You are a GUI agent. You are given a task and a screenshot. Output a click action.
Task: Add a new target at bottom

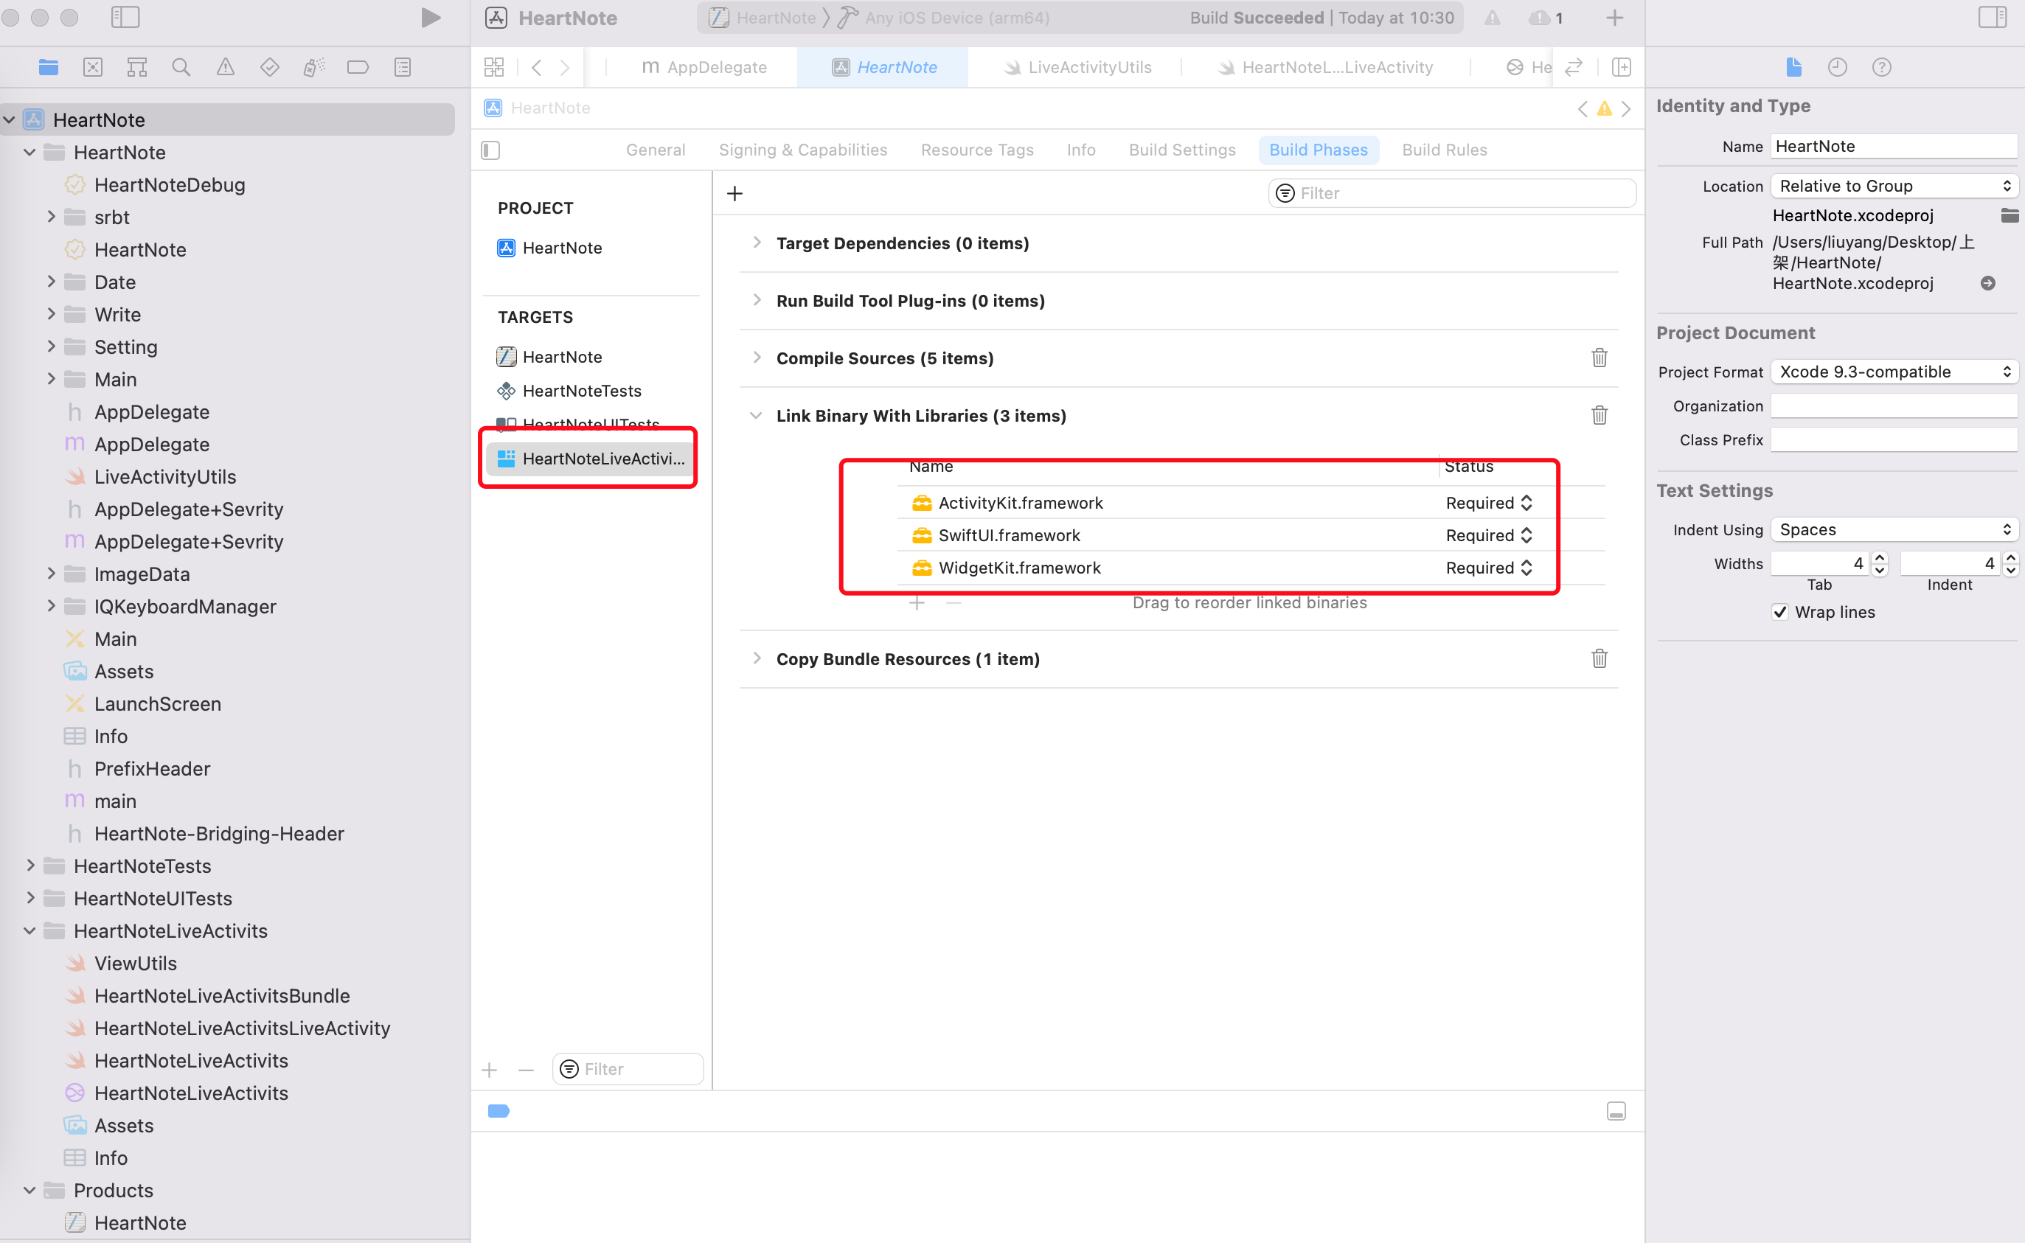(x=490, y=1070)
